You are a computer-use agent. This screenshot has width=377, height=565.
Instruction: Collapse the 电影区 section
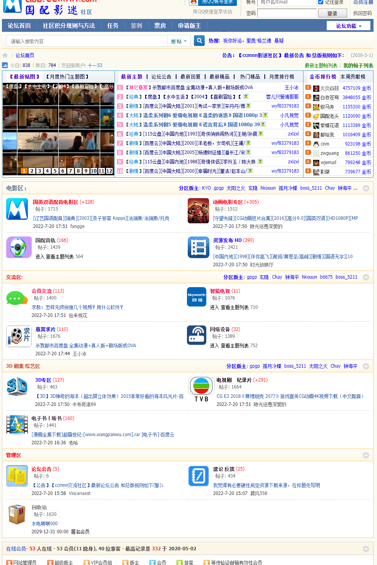click(366, 188)
